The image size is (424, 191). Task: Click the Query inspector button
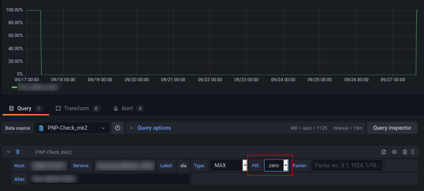pos(392,128)
